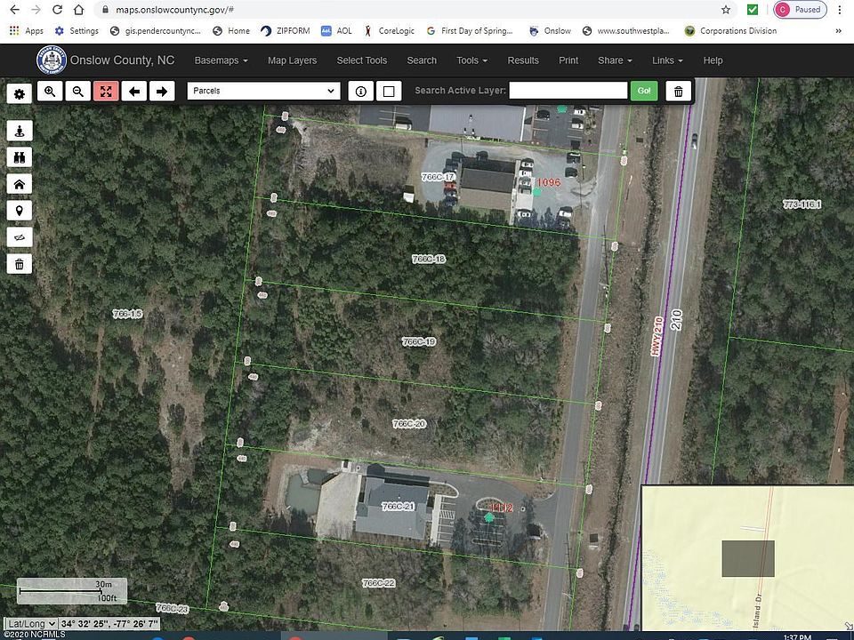Viewport: 854px width, 640px height.
Task: Open the Corporations Division bookmark
Action: coord(730,31)
